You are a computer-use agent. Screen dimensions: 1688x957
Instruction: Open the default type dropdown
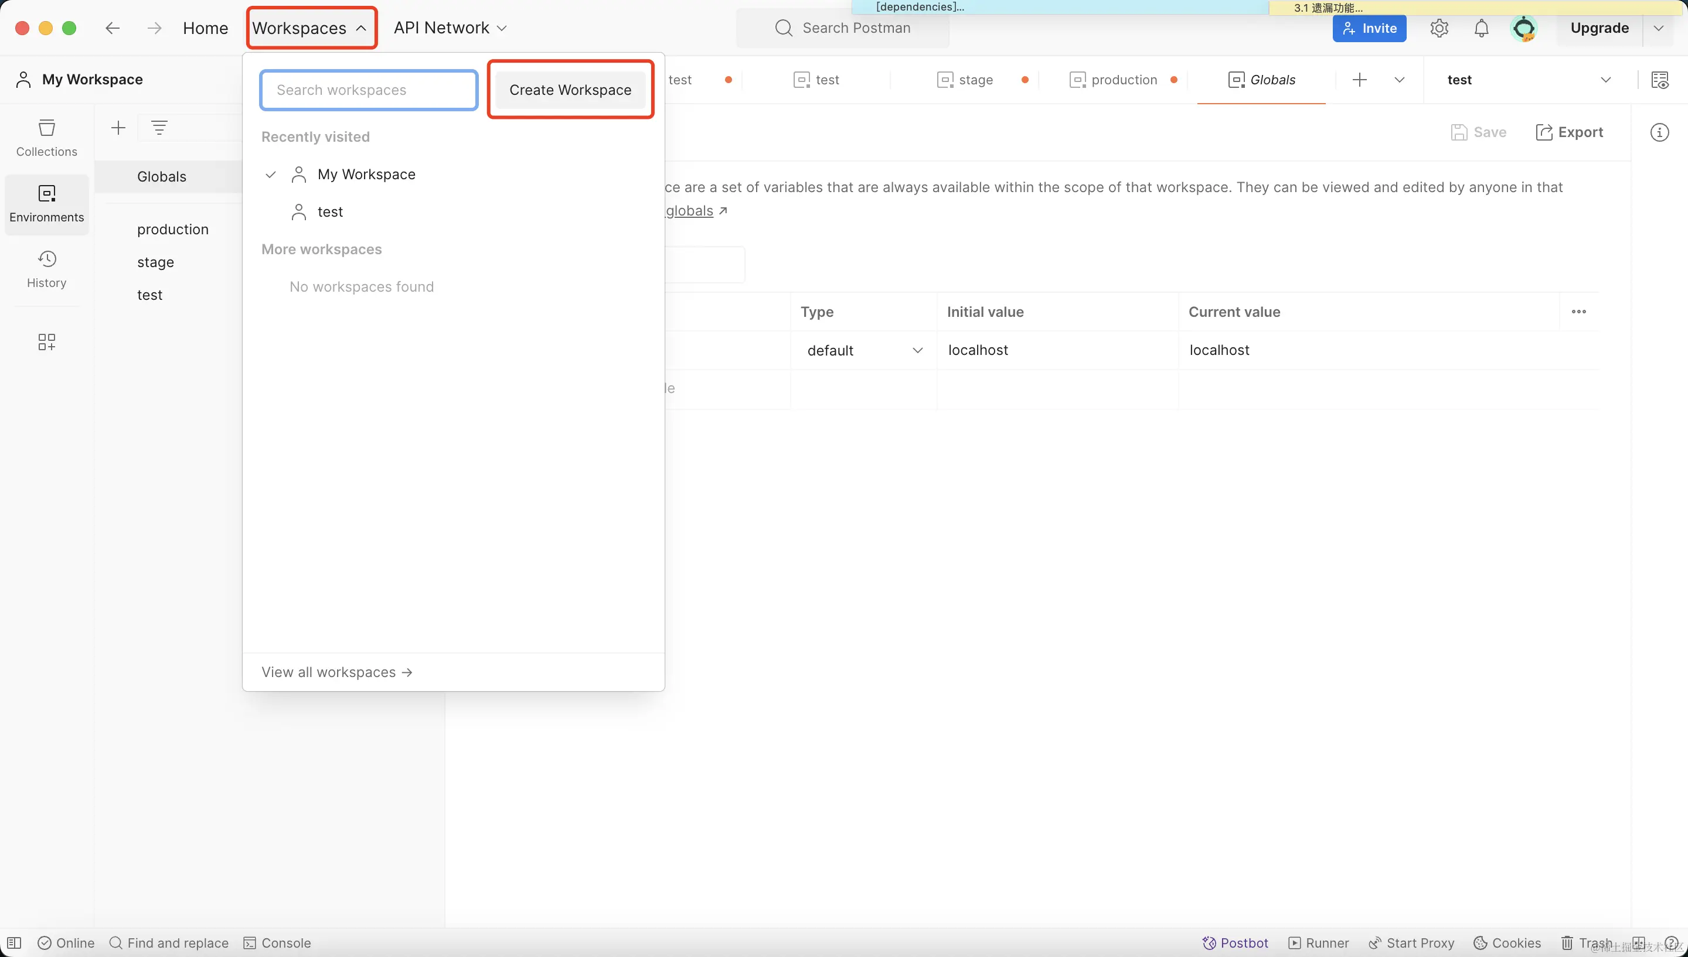pos(863,350)
